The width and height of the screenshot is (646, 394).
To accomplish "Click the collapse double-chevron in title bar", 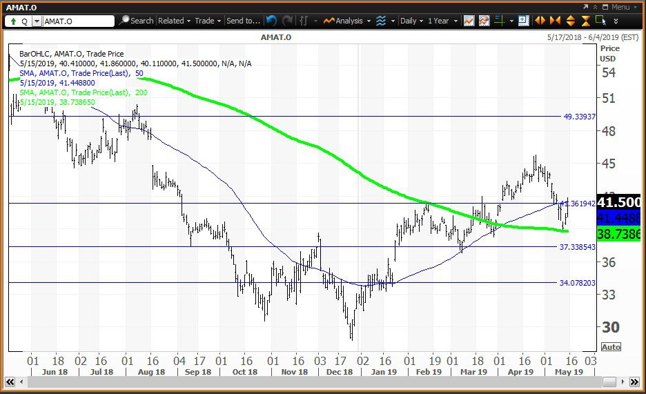I will point(596,7).
